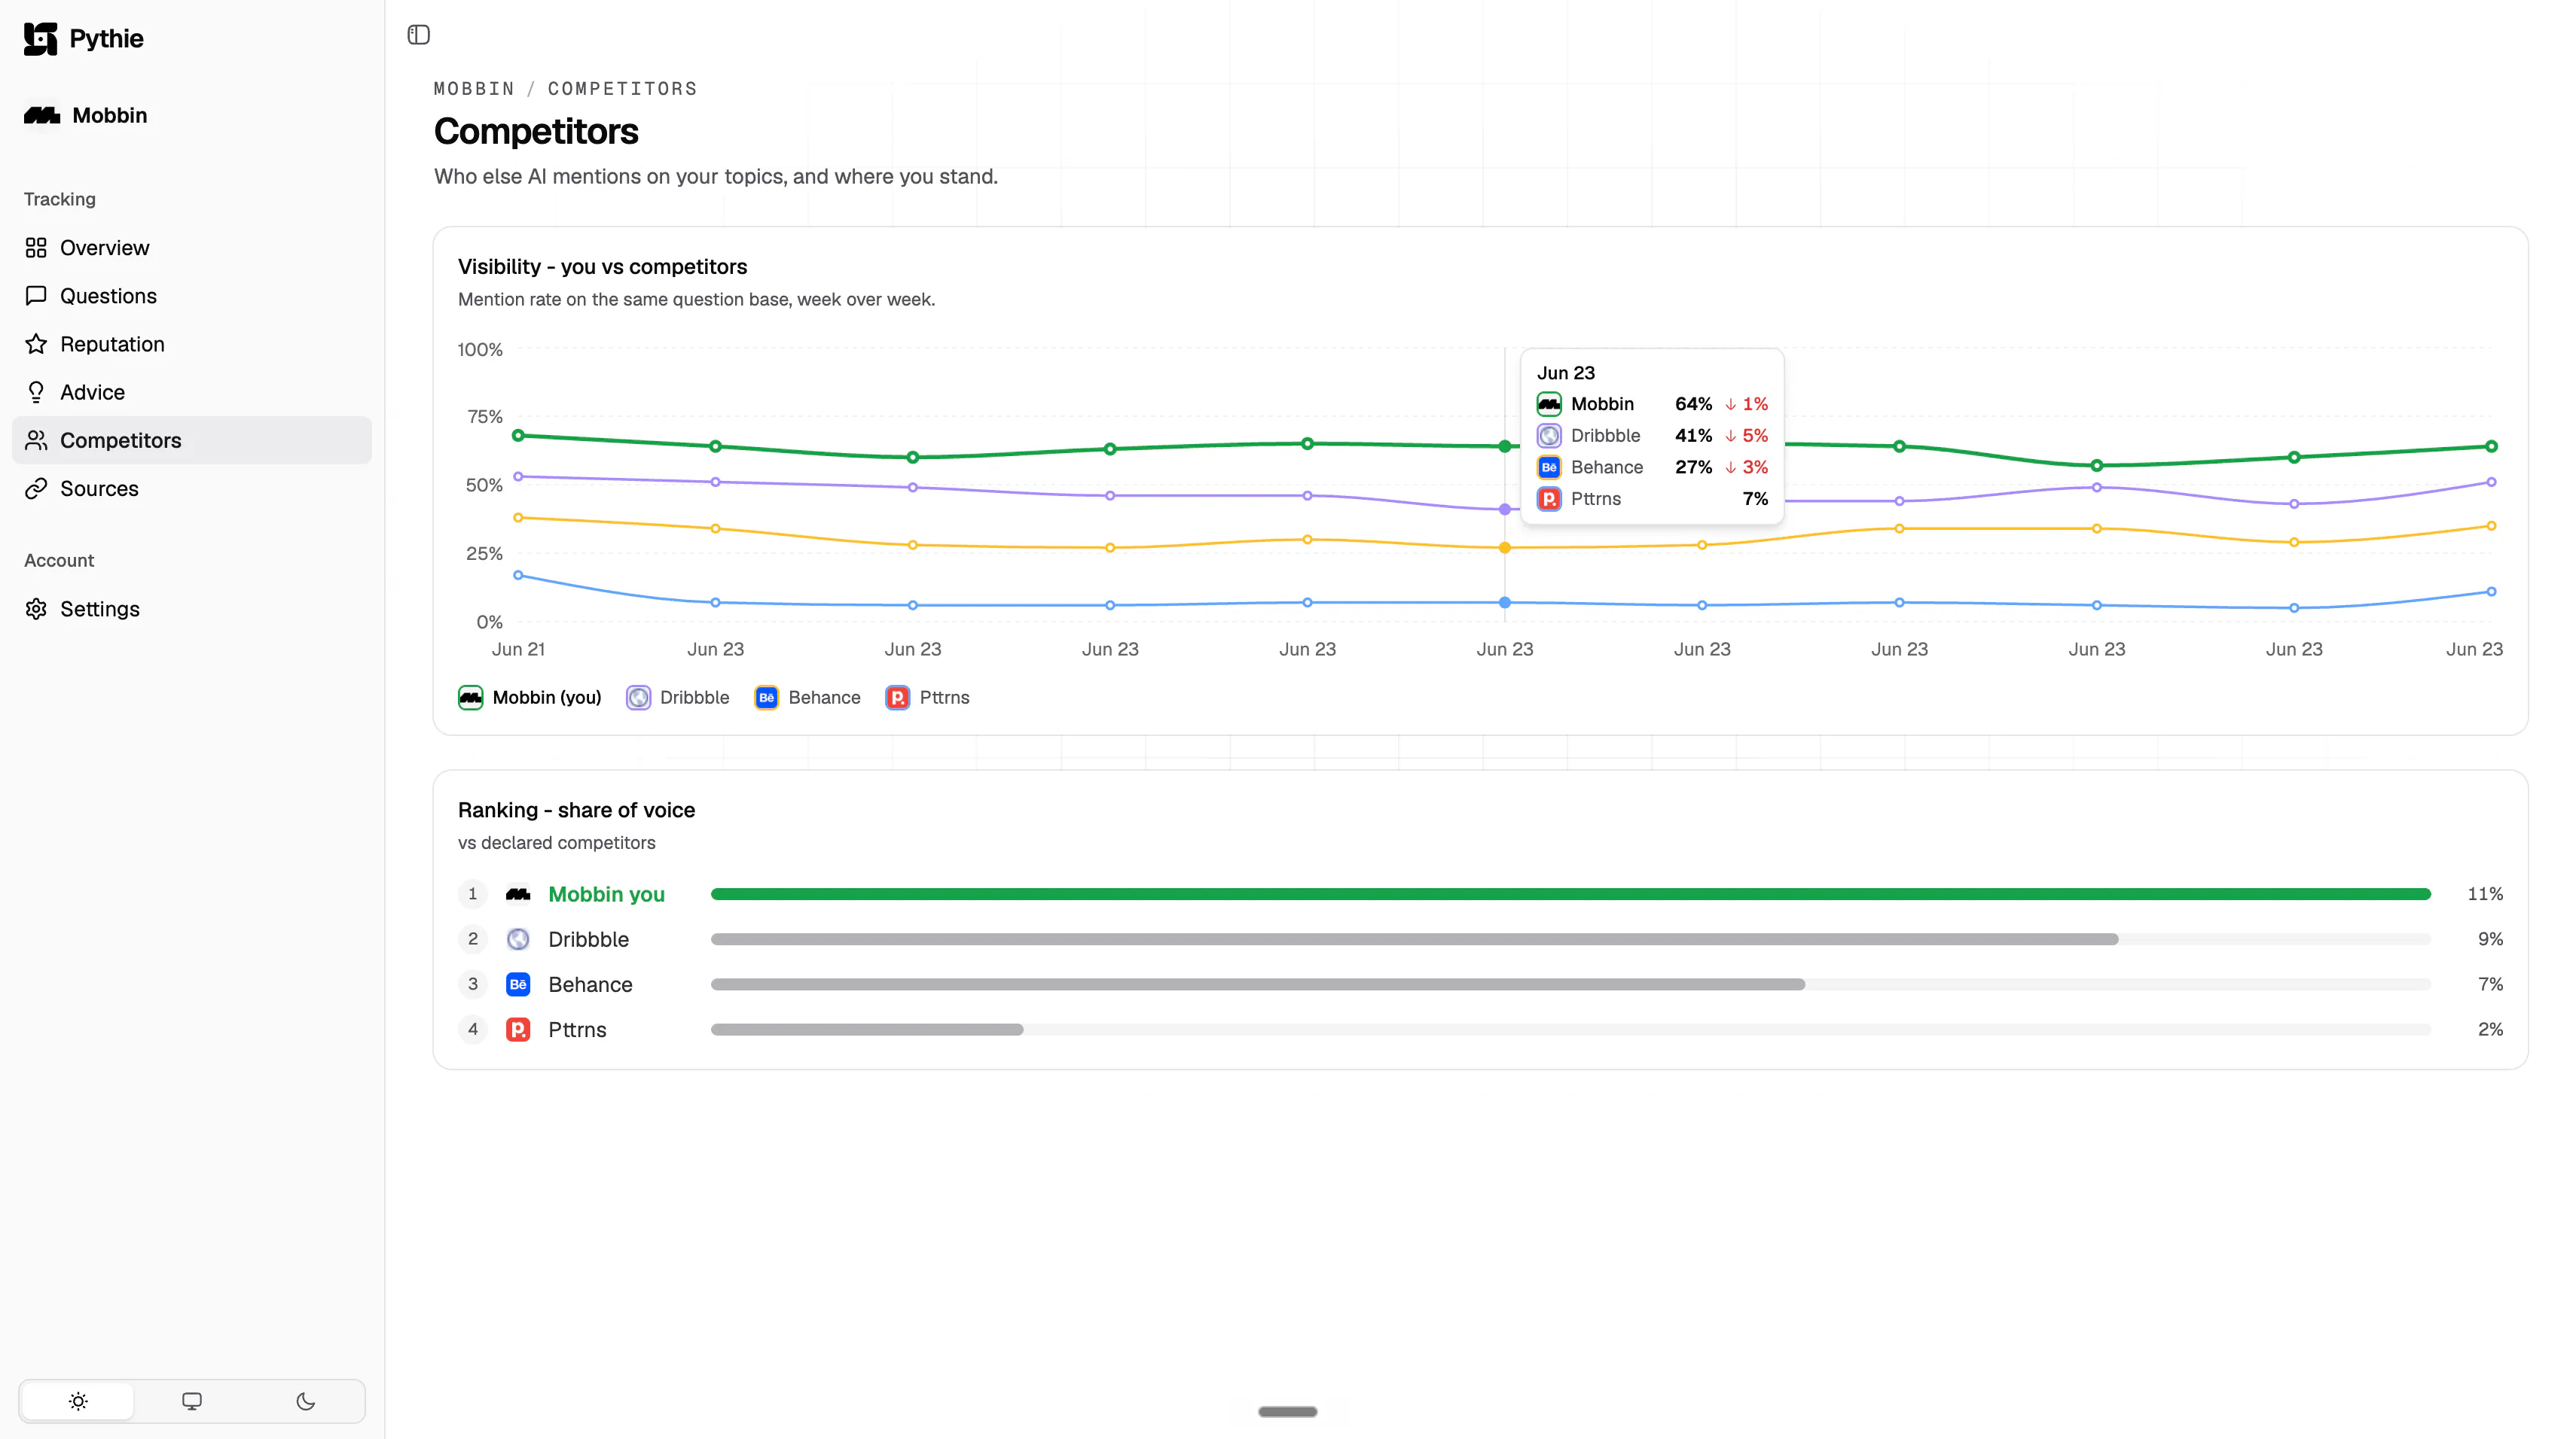Toggle Mobbin (you) legend series
2576x1439 pixels.
pyautogui.click(x=530, y=698)
